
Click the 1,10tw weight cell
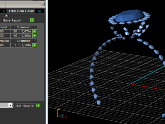pyautogui.click(x=26, y=45)
